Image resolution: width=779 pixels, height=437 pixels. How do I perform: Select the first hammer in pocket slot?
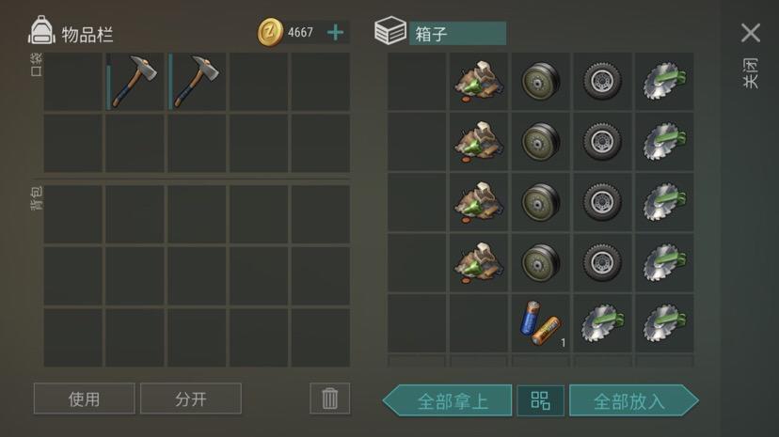[135, 82]
